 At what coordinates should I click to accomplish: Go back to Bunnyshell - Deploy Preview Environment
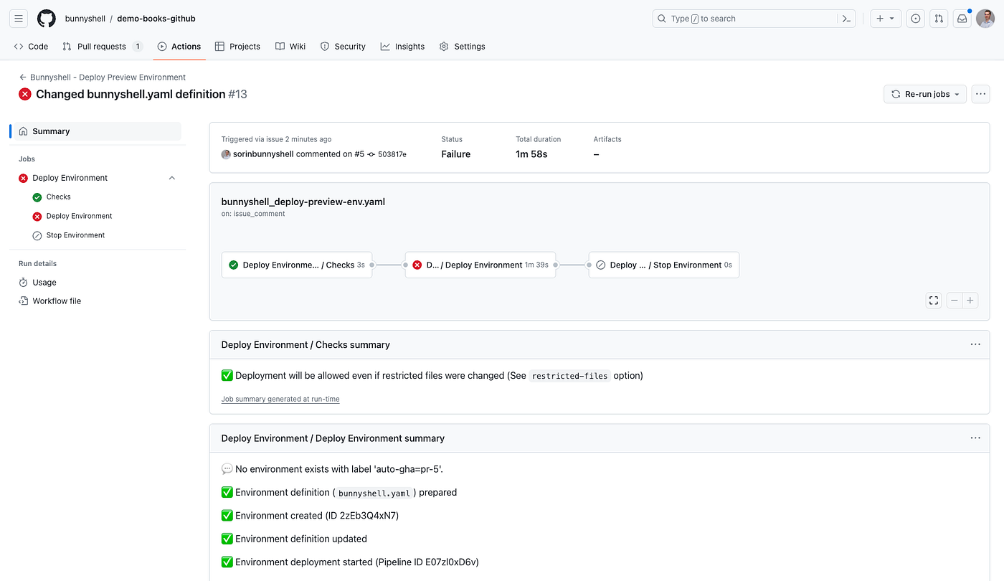click(103, 77)
